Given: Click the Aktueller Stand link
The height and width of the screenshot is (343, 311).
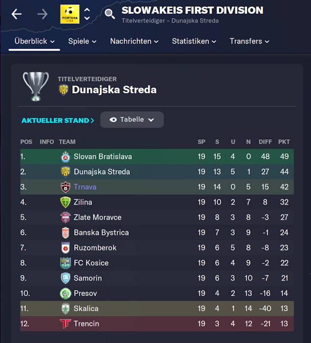Looking at the screenshot, I should tap(57, 120).
